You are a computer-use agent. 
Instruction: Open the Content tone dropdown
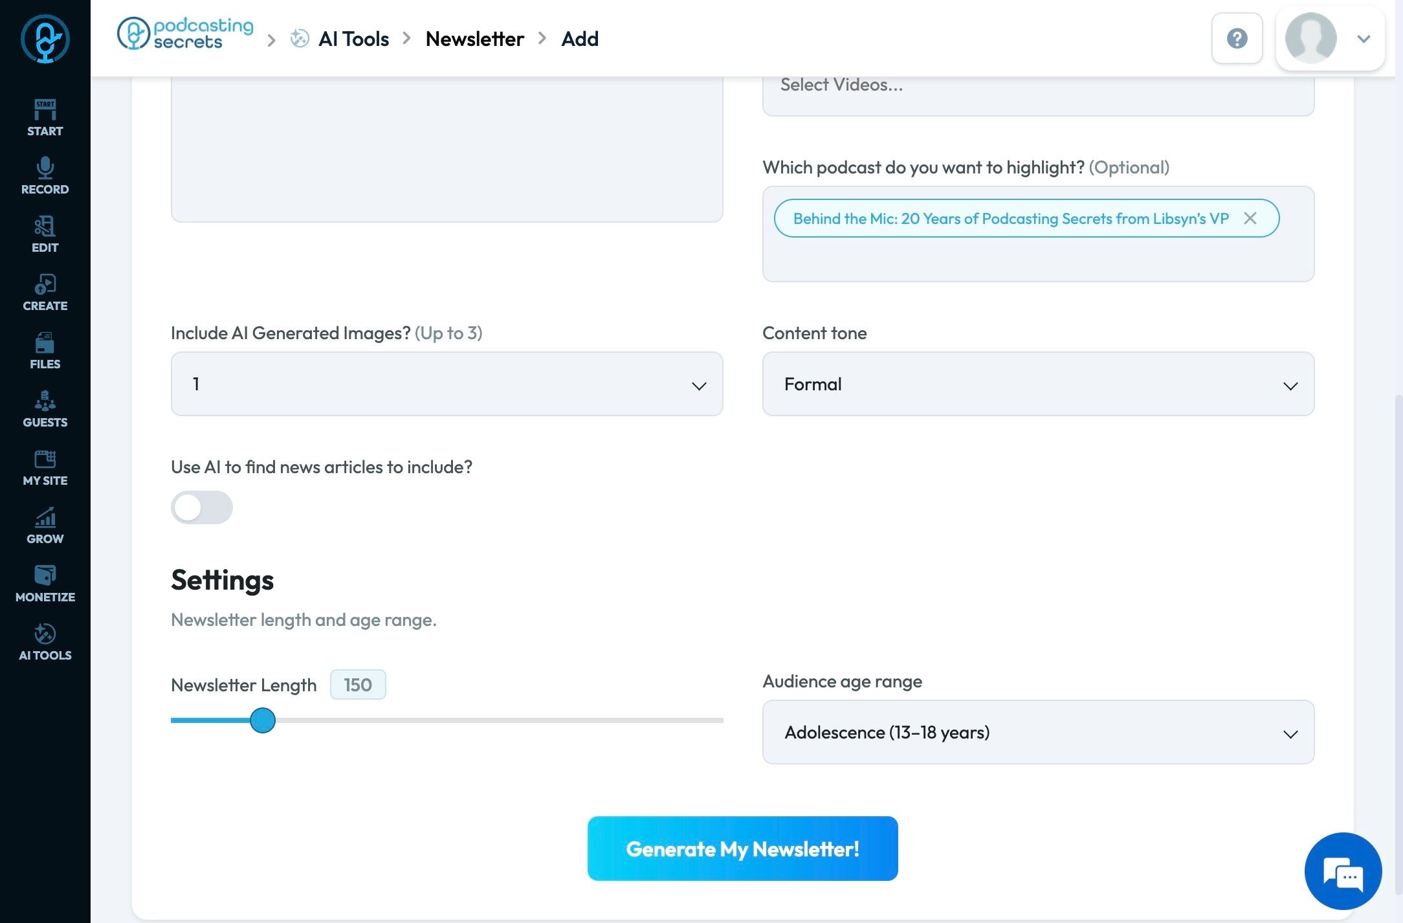pyautogui.click(x=1038, y=384)
